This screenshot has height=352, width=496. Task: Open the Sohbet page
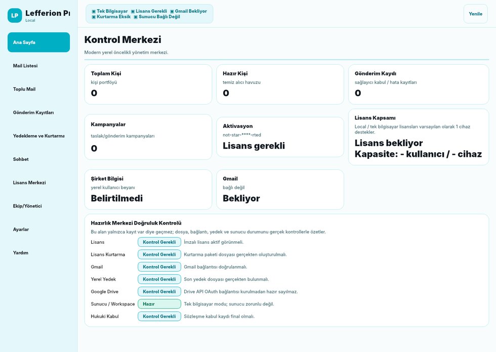click(x=38, y=159)
